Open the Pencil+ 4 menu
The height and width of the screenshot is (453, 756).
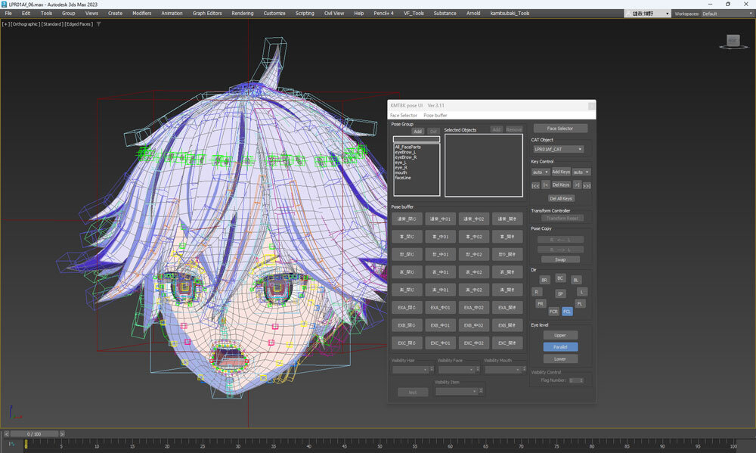pyautogui.click(x=384, y=14)
